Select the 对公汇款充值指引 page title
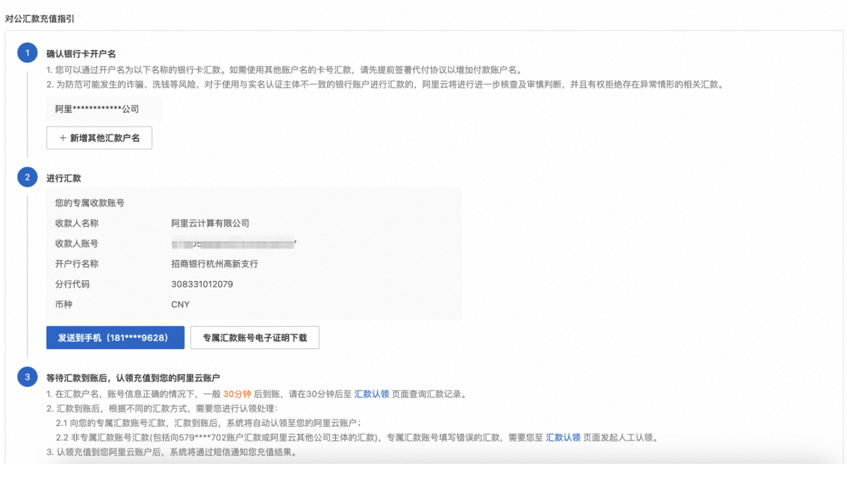The image size is (847, 484). click(x=40, y=19)
